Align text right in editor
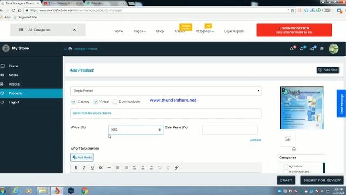 click(x=151, y=167)
